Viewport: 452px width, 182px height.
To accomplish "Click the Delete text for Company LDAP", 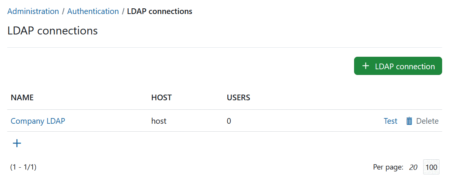I will [427, 121].
